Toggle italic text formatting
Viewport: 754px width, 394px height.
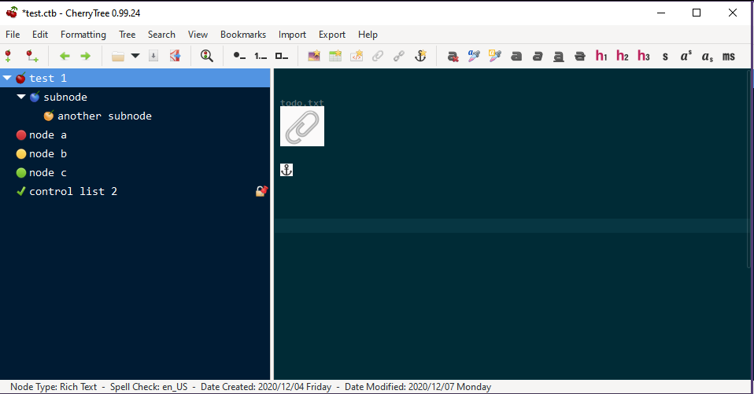point(538,56)
